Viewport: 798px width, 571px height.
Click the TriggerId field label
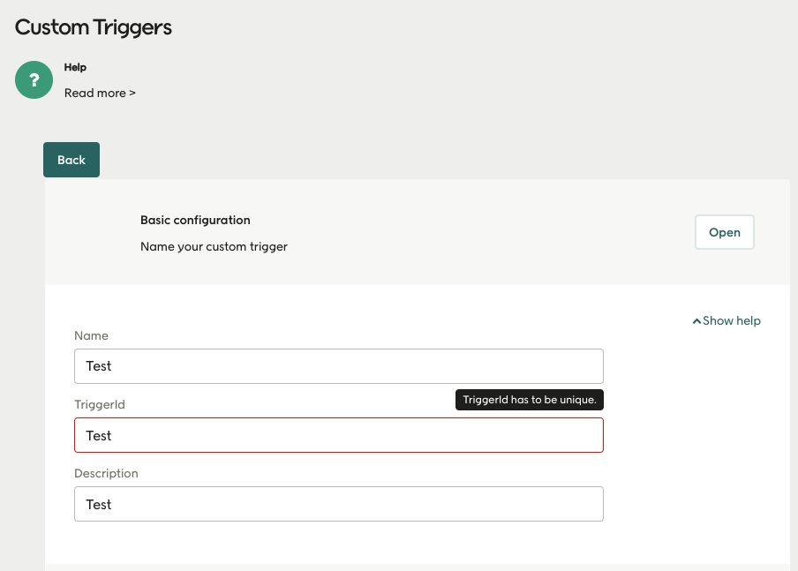pyautogui.click(x=100, y=404)
